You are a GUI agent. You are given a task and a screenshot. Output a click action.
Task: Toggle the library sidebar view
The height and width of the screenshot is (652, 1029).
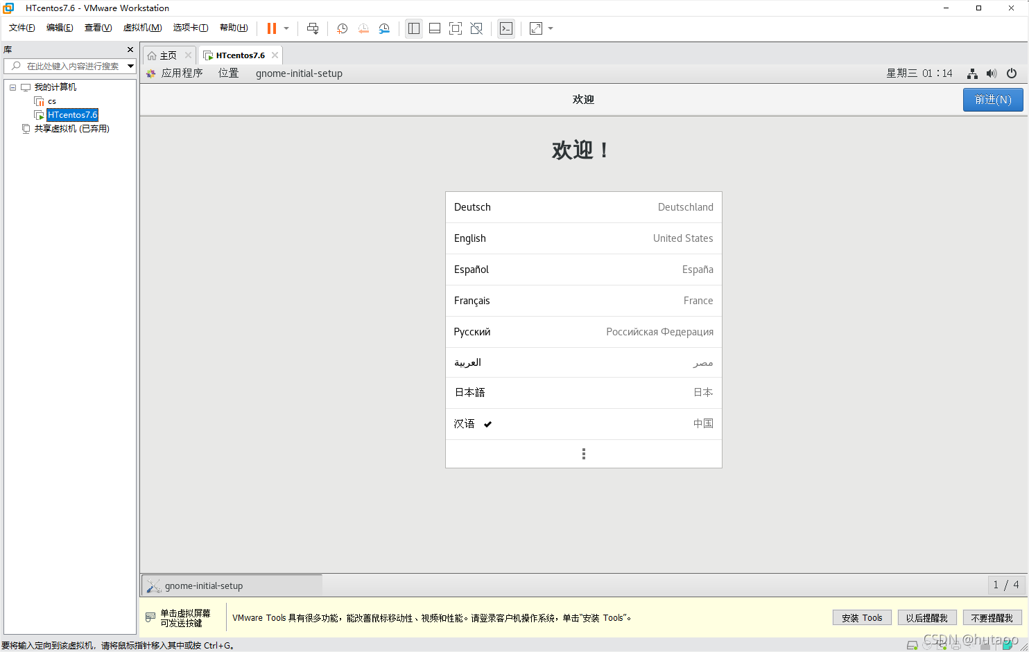414,28
